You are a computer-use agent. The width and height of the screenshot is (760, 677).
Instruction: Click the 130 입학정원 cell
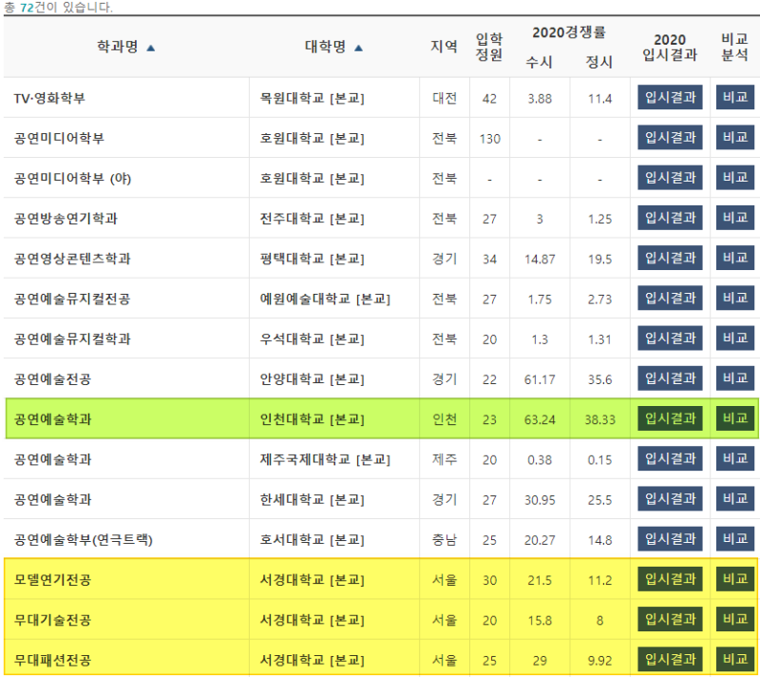(x=489, y=139)
